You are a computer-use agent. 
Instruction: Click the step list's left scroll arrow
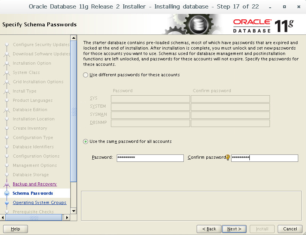pos(3,217)
